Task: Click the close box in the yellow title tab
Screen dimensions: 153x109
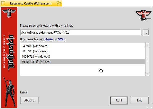Action: [x=3, y=3]
